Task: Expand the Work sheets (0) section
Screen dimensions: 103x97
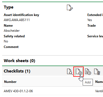Action: [x=20, y=61]
